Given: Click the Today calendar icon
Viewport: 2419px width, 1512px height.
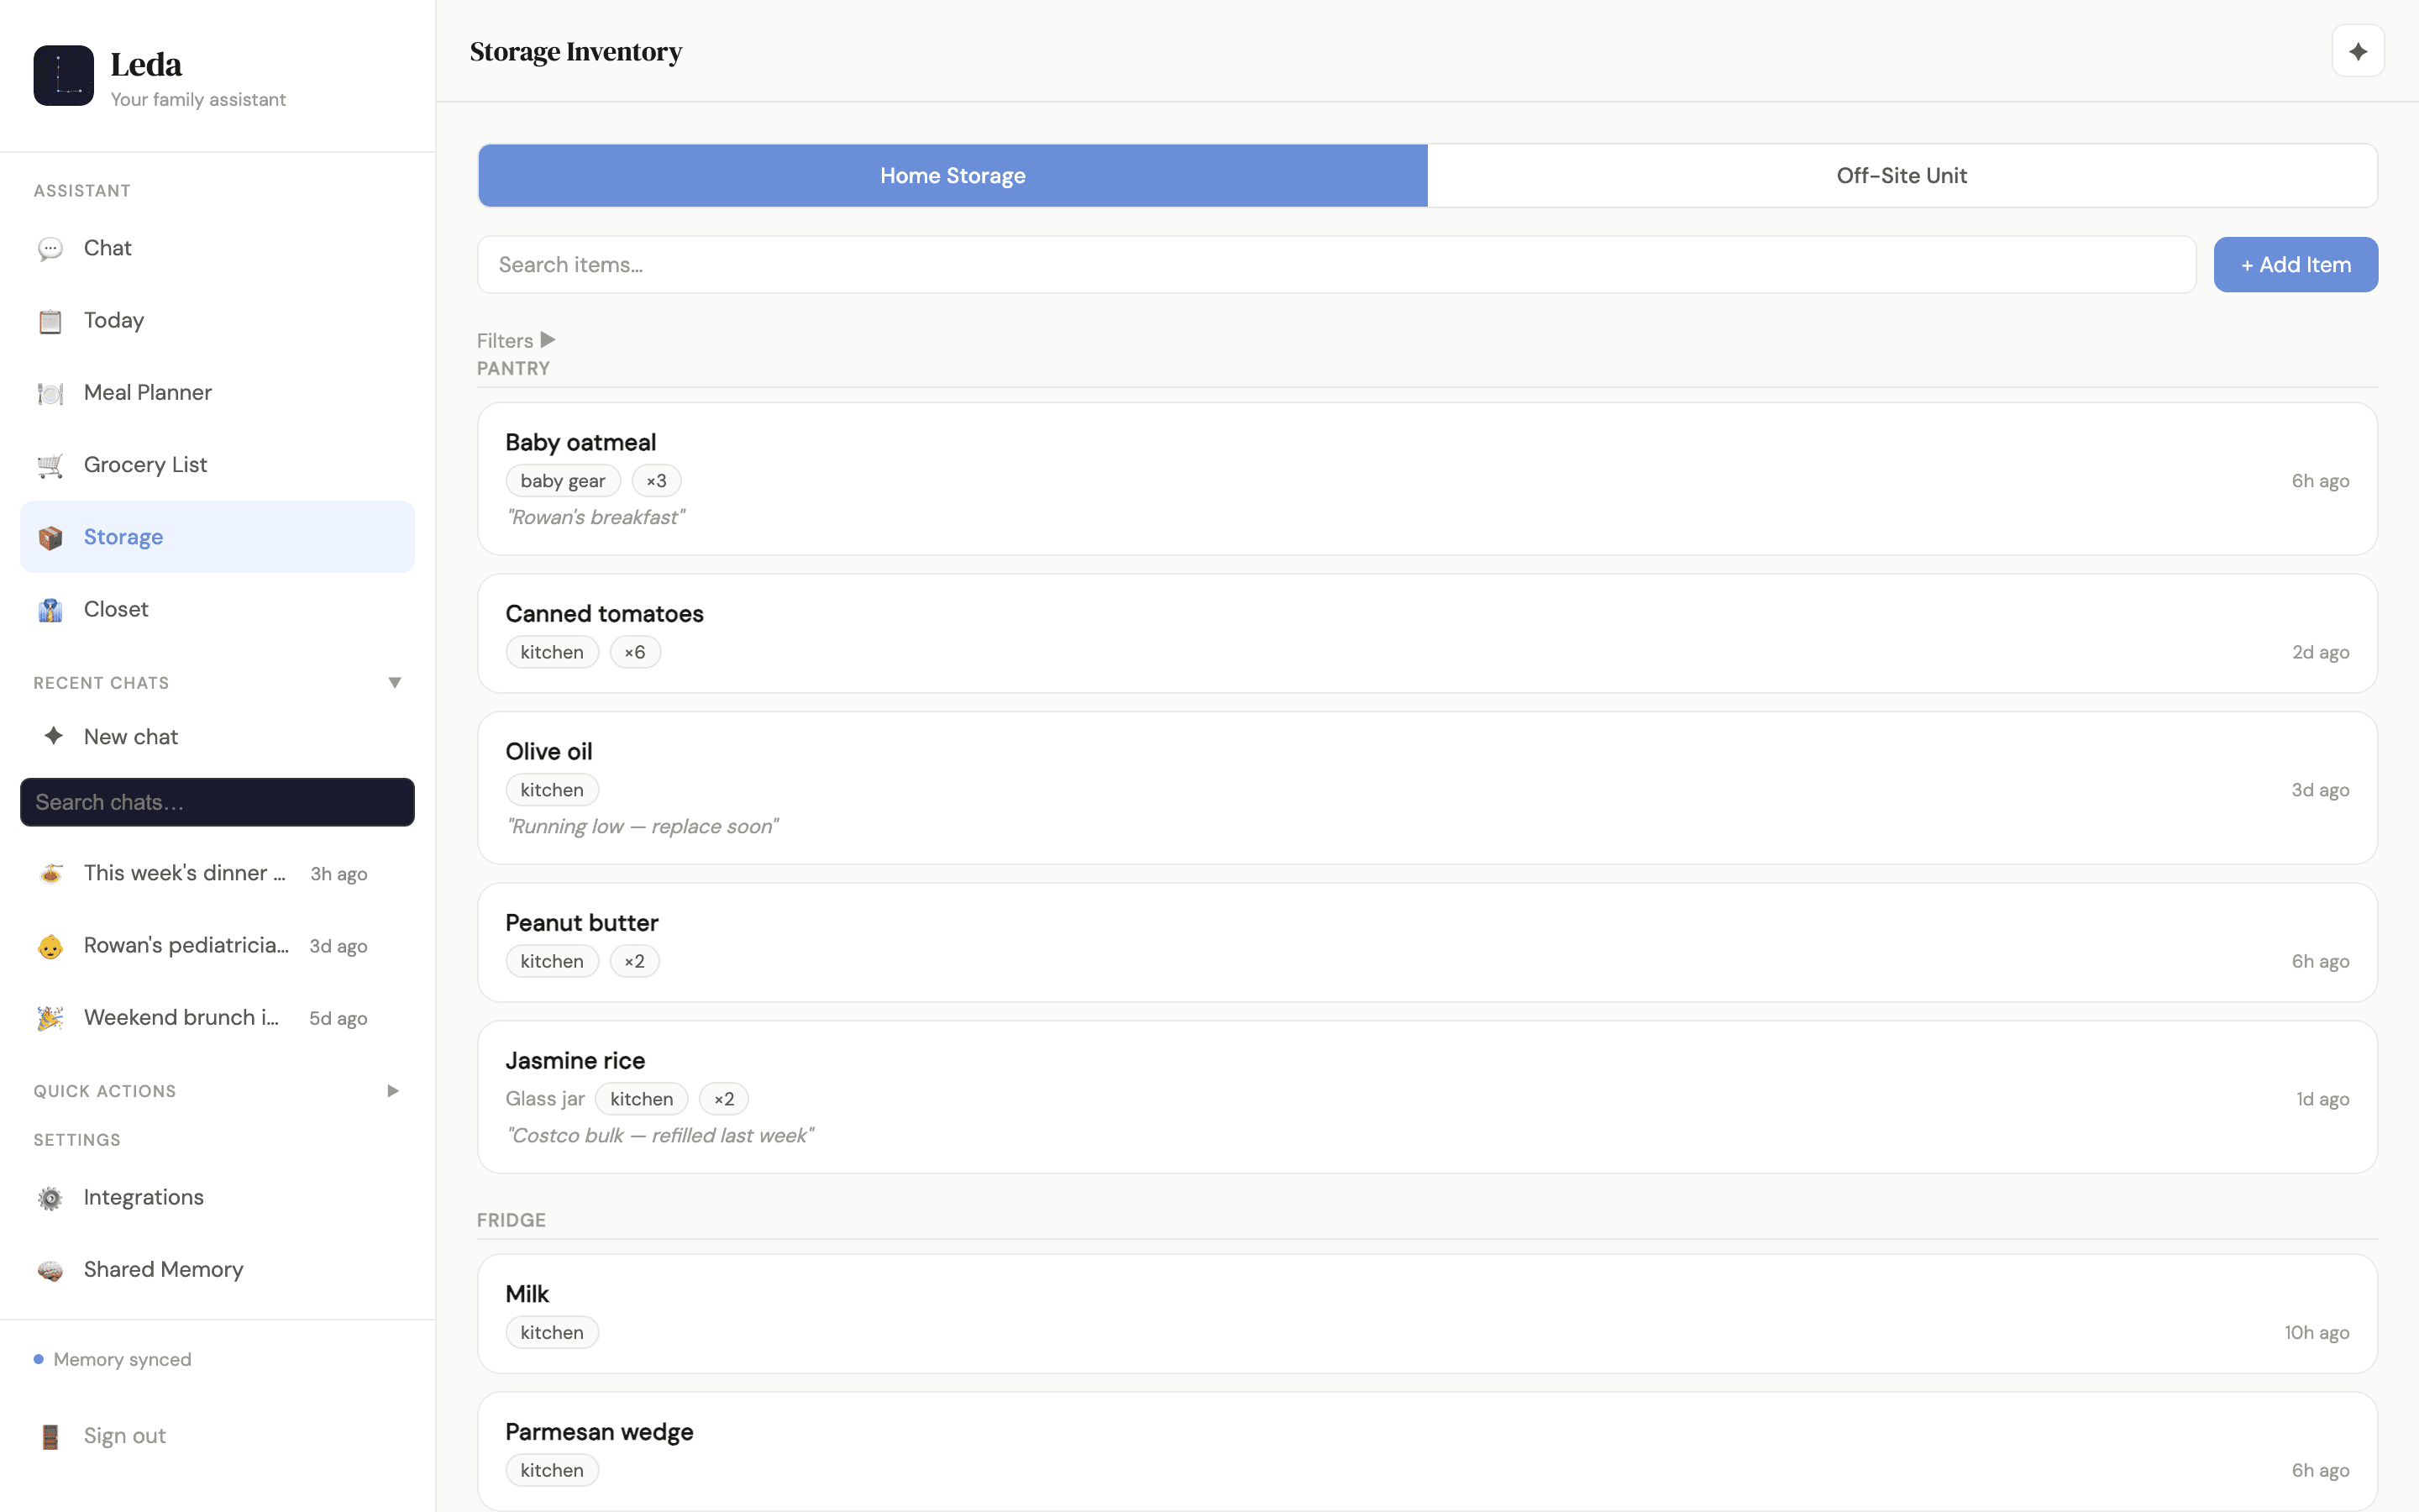Looking at the screenshot, I should [50, 321].
